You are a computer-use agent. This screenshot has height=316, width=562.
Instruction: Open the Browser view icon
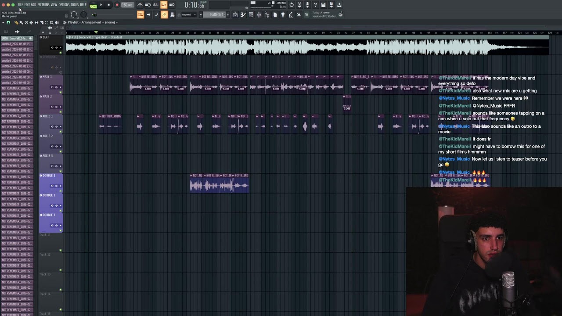click(267, 14)
